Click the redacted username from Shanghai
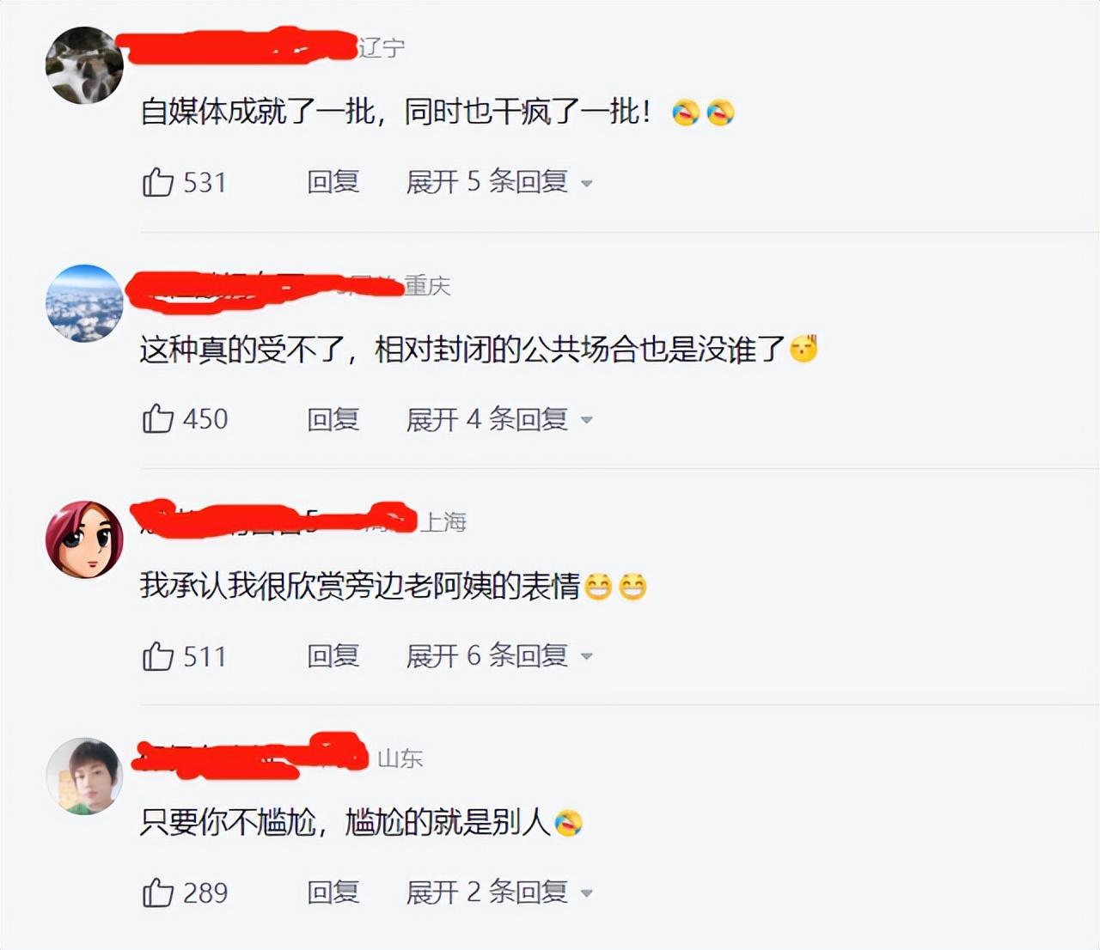 click(x=274, y=520)
